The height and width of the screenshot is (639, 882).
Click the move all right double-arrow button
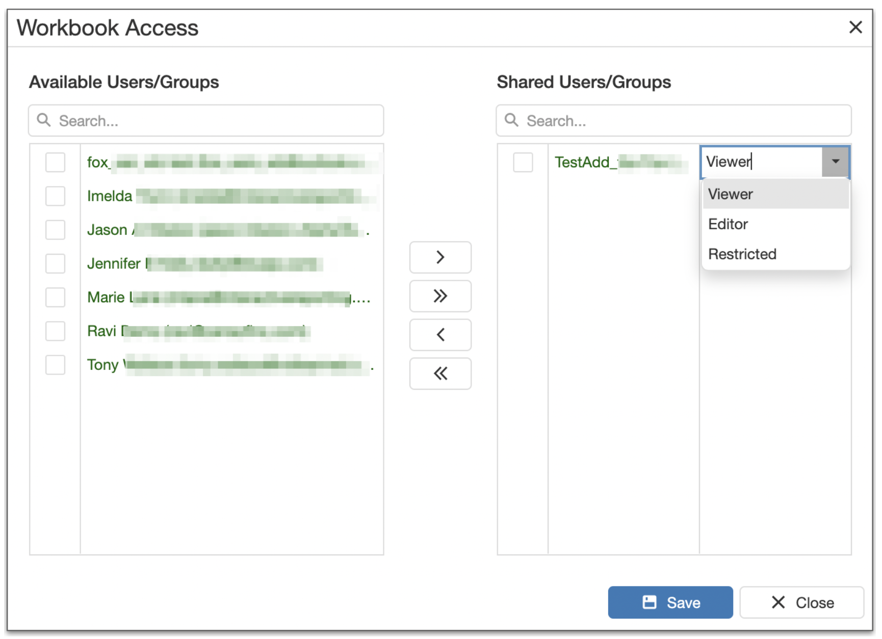pos(440,296)
